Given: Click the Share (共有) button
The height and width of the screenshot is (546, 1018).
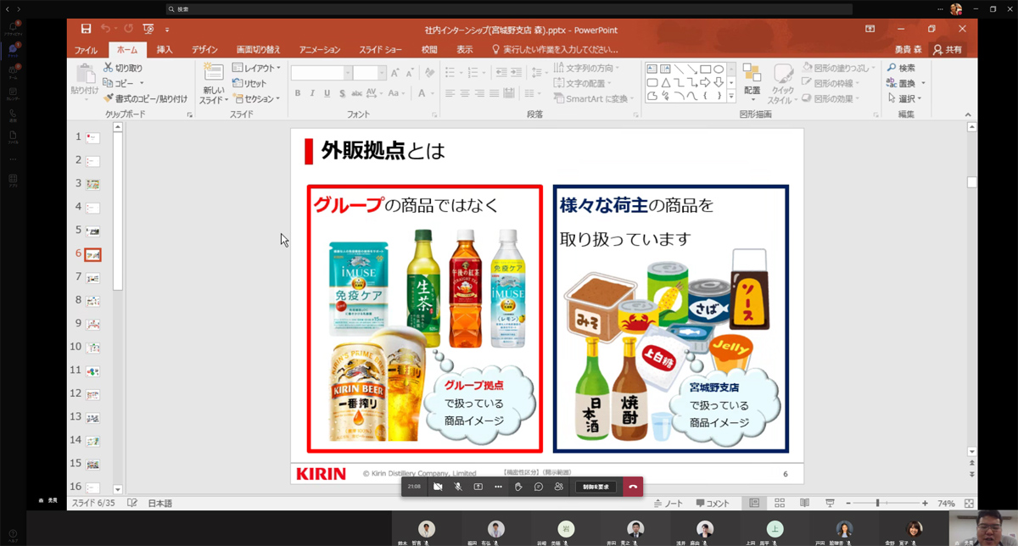Looking at the screenshot, I should (x=948, y=50).
